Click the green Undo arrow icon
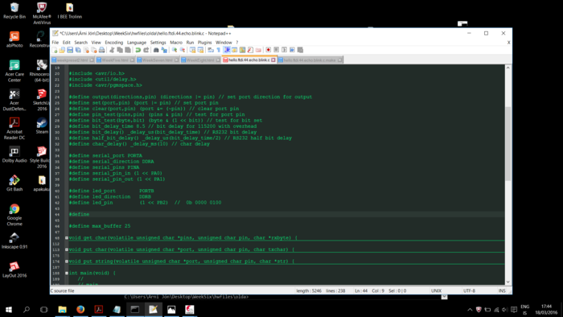The width and height of the screenshot is (563, 317). [138, 50]
